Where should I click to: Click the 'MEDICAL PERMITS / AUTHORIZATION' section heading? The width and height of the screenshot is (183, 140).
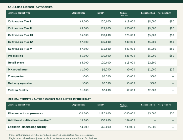(49, 99)
